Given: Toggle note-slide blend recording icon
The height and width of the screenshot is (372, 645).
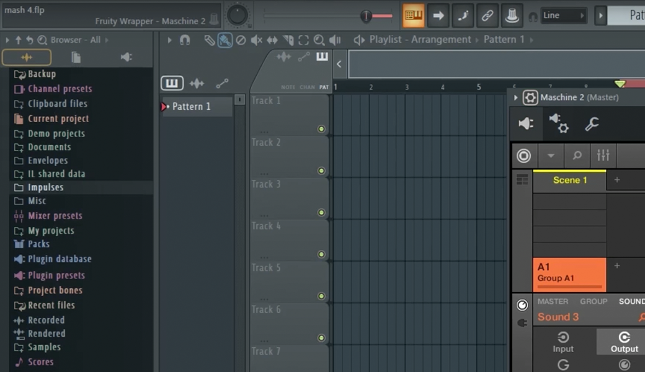Looking at the screenshot, I should tap(463, 15).
